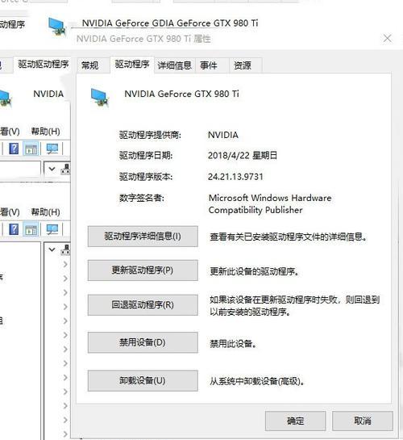Screen dimensions: 403x440
Task: Click the properties panel toolbar icon
Action: point(31,149)
